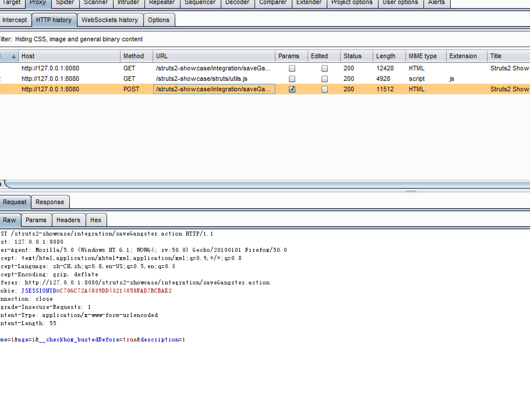Image resolution: width=530 pixels, height=420 pixels.
Task: Open the proxy Options sub-tab
Action: [159, 20]
